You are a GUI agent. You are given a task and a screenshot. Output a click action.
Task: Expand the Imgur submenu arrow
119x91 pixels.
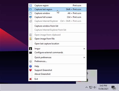coord(84,49)
